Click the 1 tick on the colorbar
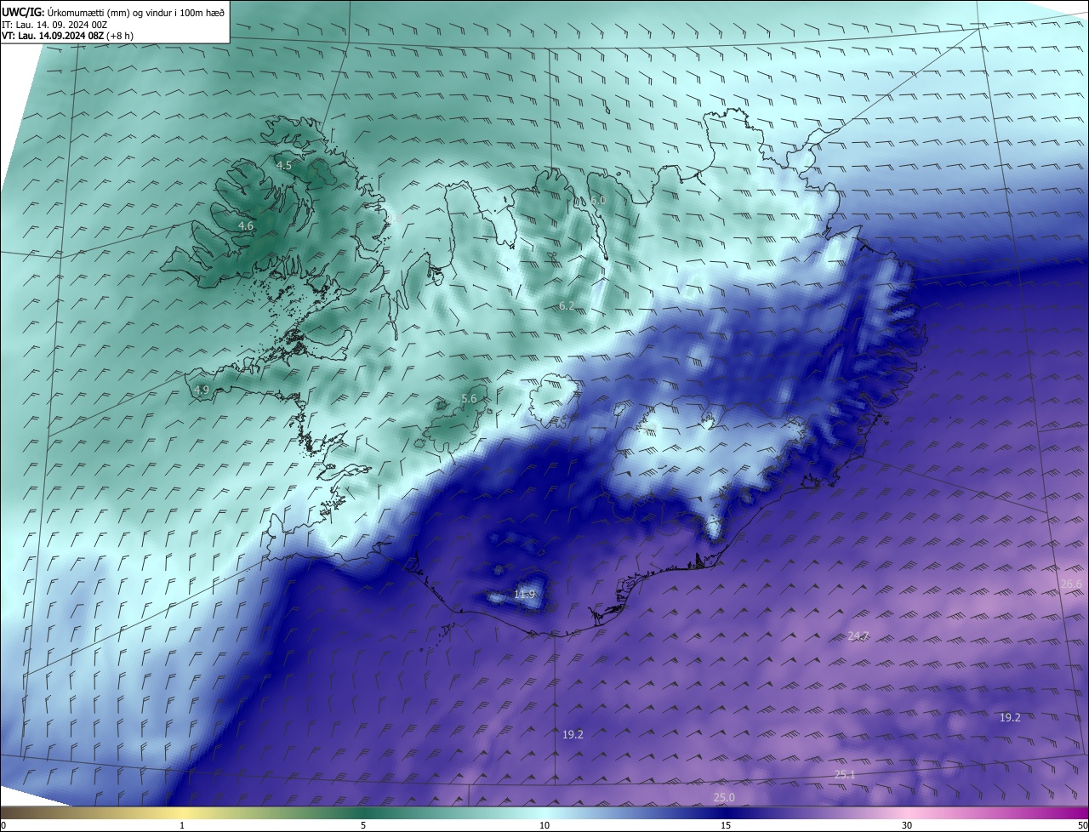This screenshot has width=1089, height=832. click(x=182, y=825)
